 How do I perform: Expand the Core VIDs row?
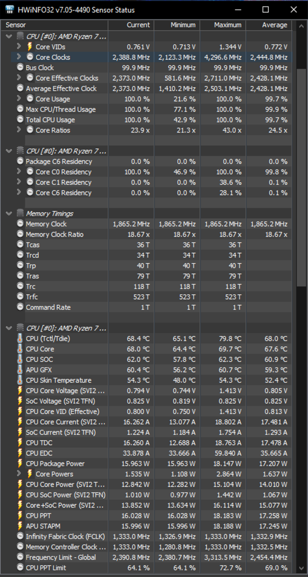coord(19,47)
